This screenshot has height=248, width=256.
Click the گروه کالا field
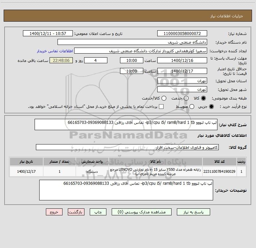click(x=127, y=147)
